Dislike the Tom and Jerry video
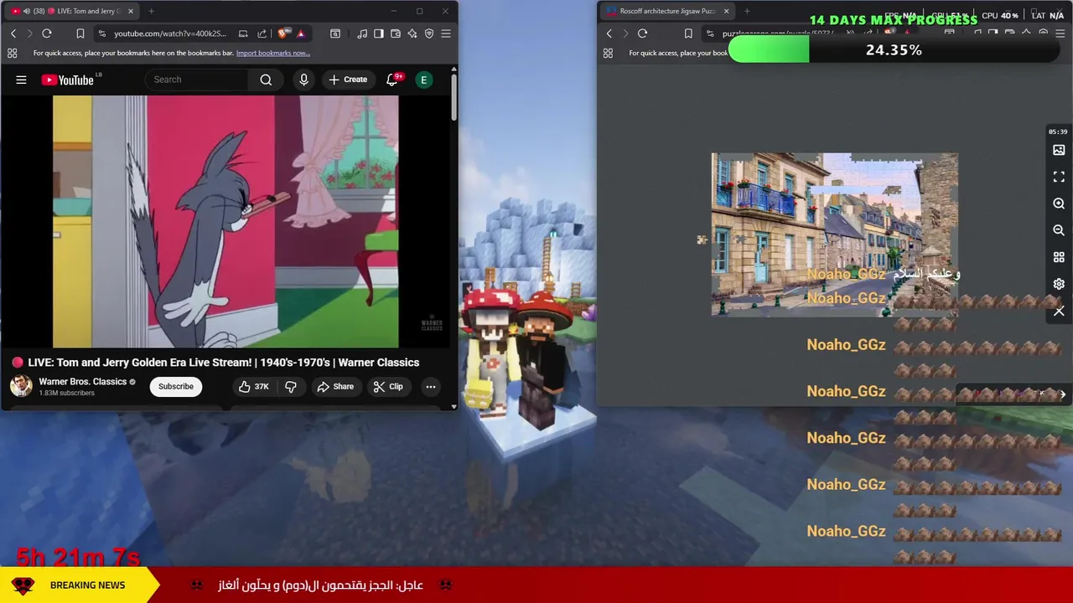This screenshot has height=603, width=1073. tap(291, 386)
